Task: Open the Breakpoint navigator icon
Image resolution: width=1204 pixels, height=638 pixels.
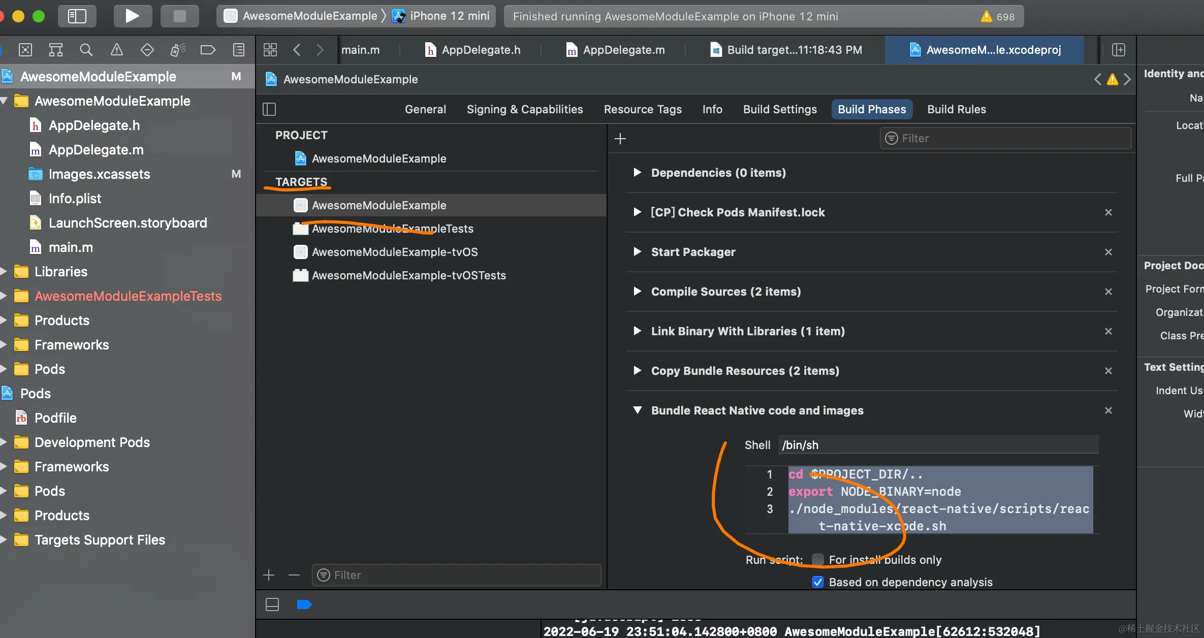Action: tap(208, 50)
